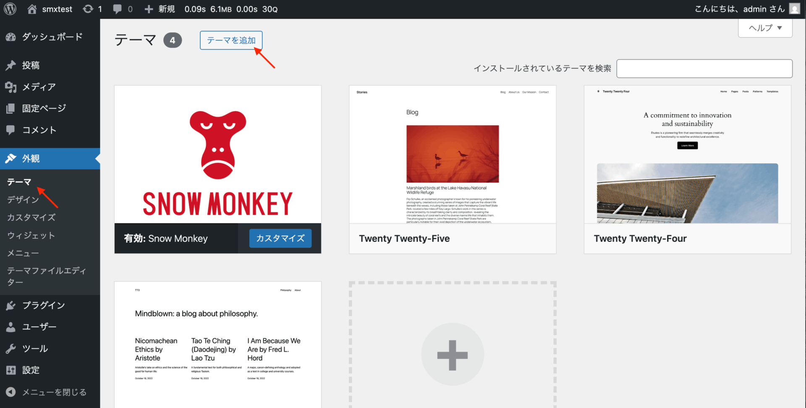Select Twenty Twenty-Four theme thumbnail
This screenshot has height=408, width=806.
(x=688, y=154)
